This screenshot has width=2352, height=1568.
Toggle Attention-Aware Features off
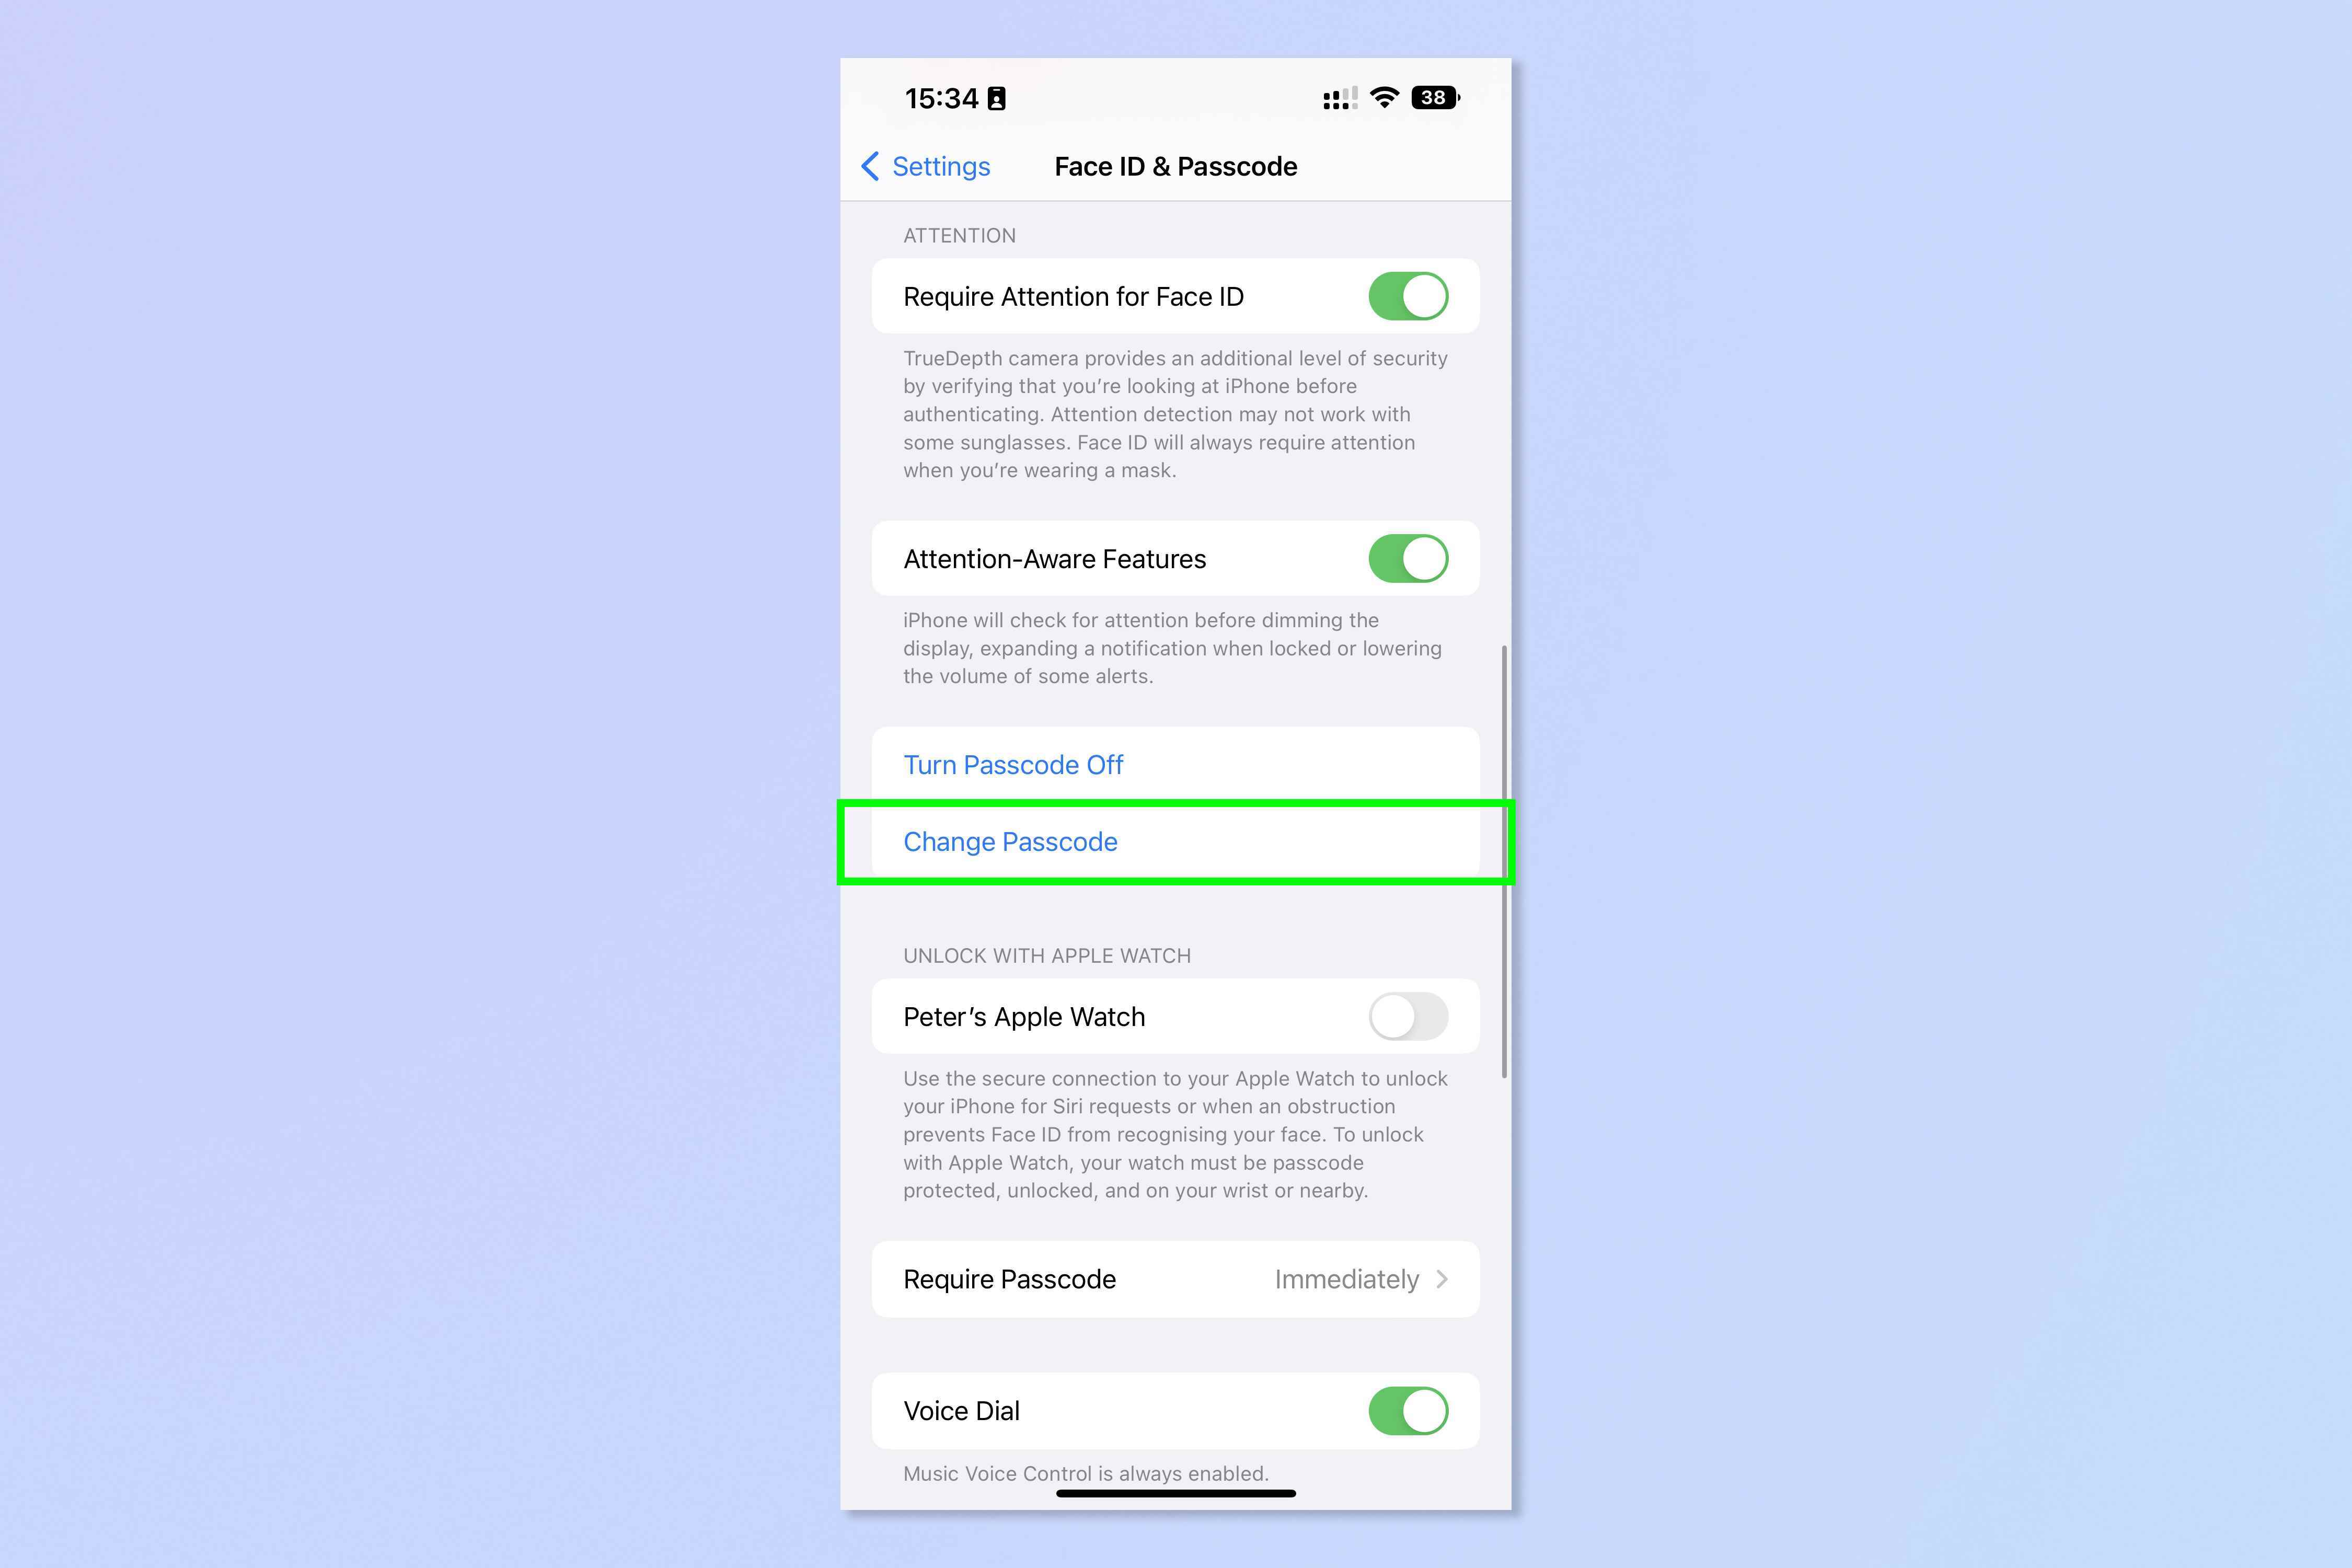1411,558
